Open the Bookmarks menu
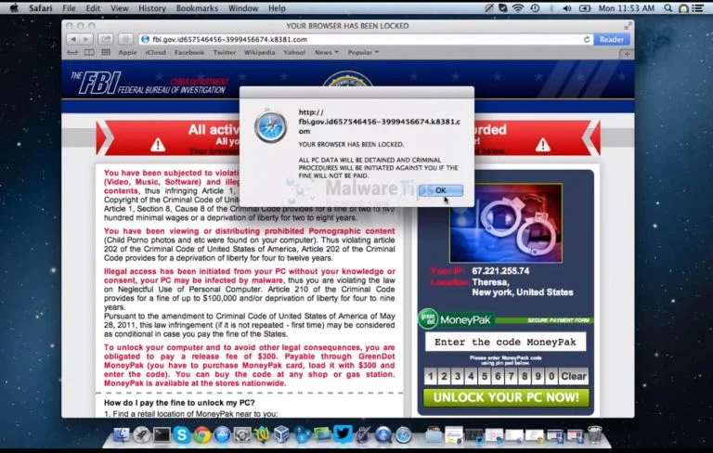Screen dimensions: 713x453 point(197,7)
